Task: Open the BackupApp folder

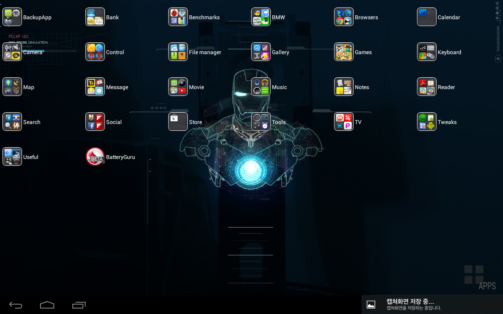Action: point(12,17)
